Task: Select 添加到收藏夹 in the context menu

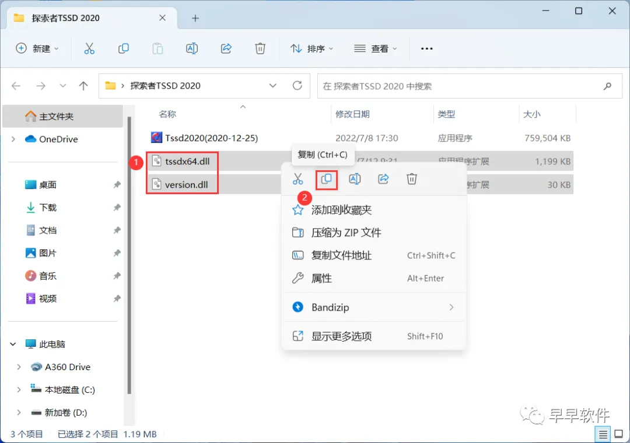Action: 374,210
